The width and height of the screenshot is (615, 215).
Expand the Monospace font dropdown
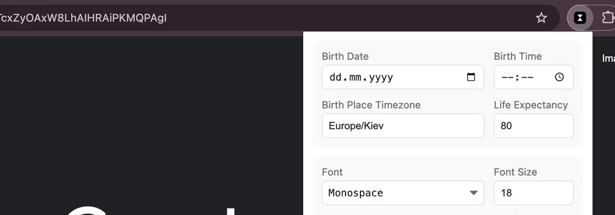point(403,193)
